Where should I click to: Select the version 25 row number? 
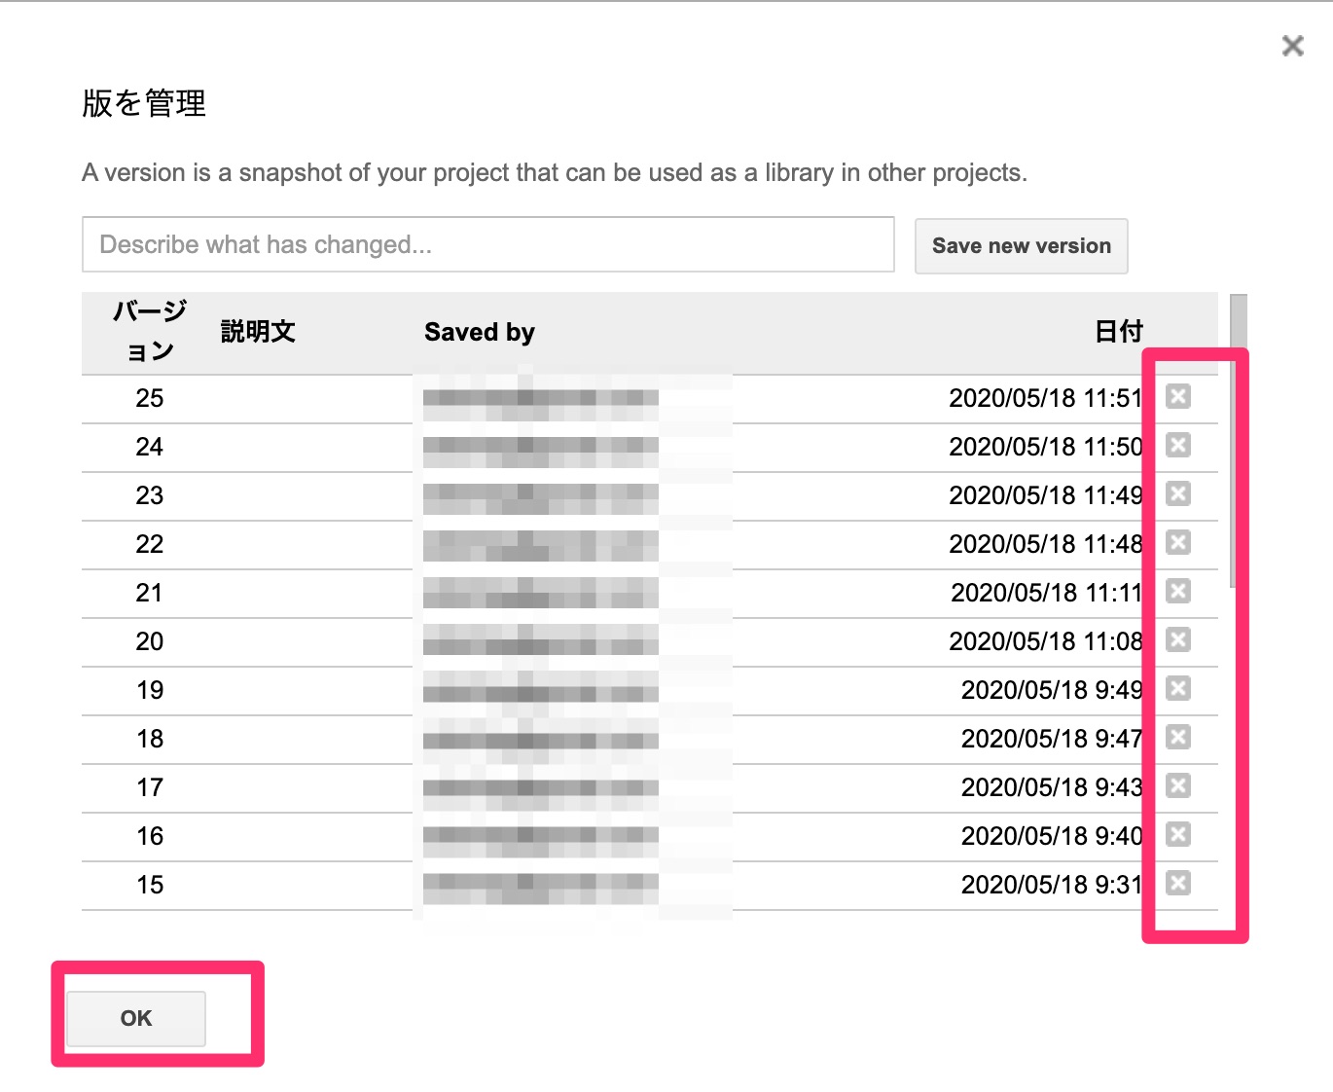click(x=150, y=398)
